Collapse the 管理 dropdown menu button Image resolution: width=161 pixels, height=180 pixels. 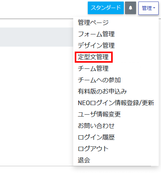click(x=148, y=8)
